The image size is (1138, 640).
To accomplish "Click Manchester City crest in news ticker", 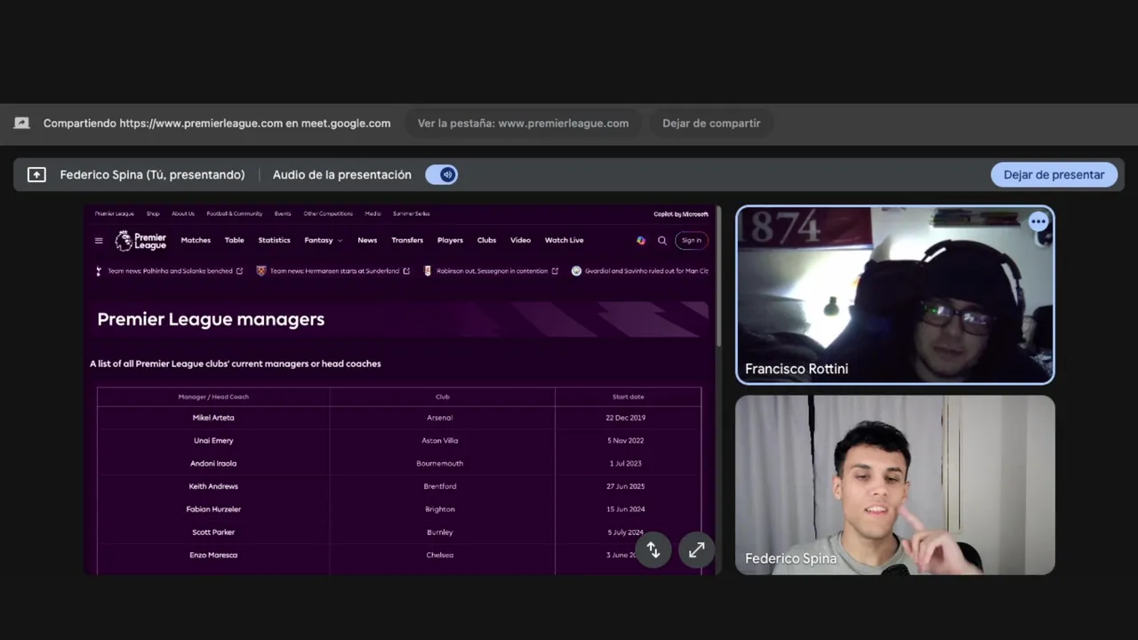I will (x=576, y=271).
